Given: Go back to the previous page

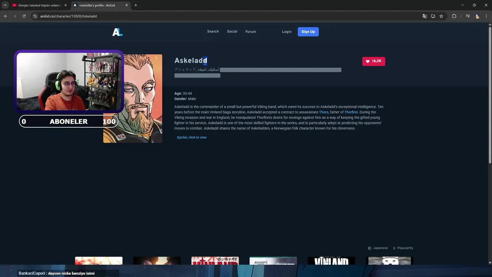Looking at the screenshot, I should pyautogui.click(x=5, y=16).
